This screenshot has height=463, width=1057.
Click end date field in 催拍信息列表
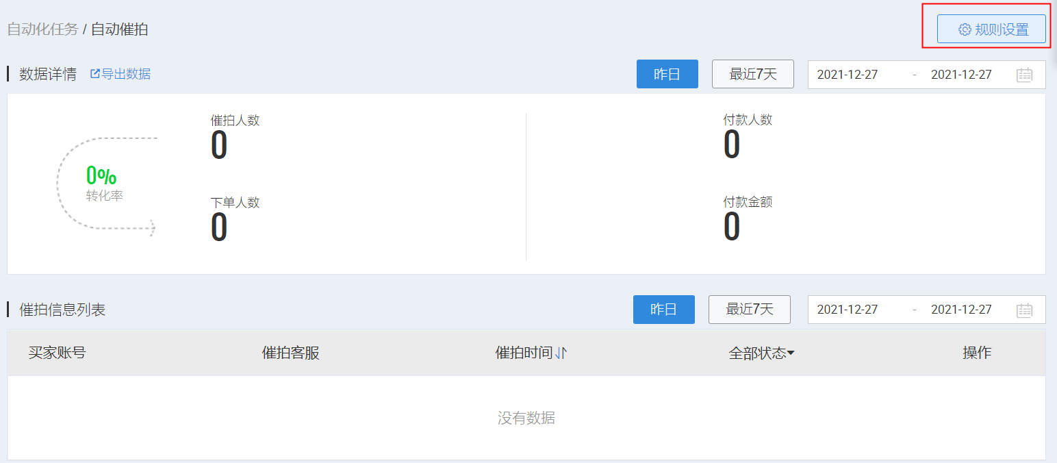click(961, 310)
